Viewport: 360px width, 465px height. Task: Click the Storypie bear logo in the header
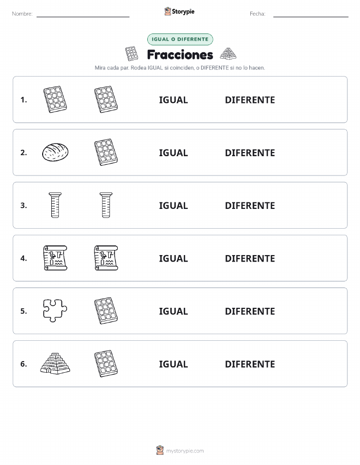coord(168,12)
